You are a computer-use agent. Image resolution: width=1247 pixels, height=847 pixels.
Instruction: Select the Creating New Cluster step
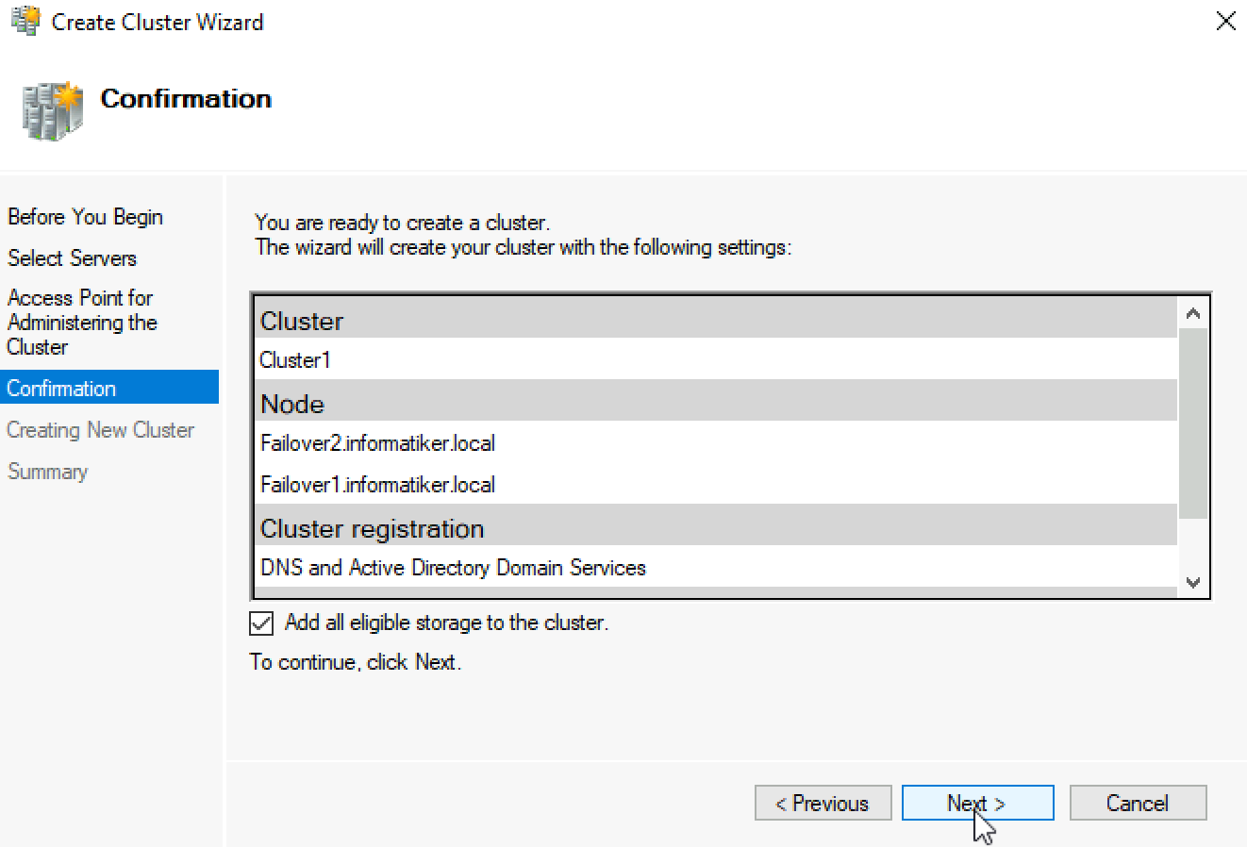(x=101, y=430)
